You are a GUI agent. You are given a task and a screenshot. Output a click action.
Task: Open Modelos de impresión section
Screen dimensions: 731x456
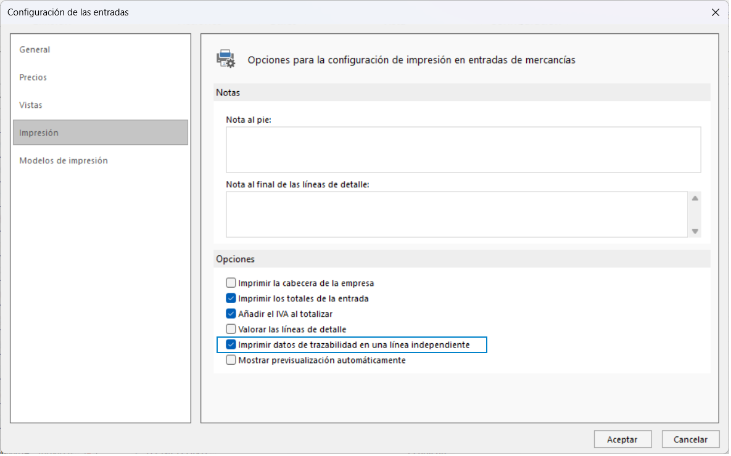pyautogui.click(x=100, y=161)
